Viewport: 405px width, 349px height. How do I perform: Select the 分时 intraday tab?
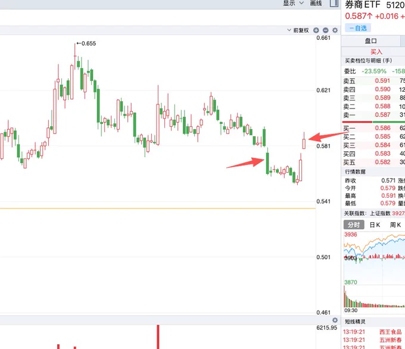354,225
